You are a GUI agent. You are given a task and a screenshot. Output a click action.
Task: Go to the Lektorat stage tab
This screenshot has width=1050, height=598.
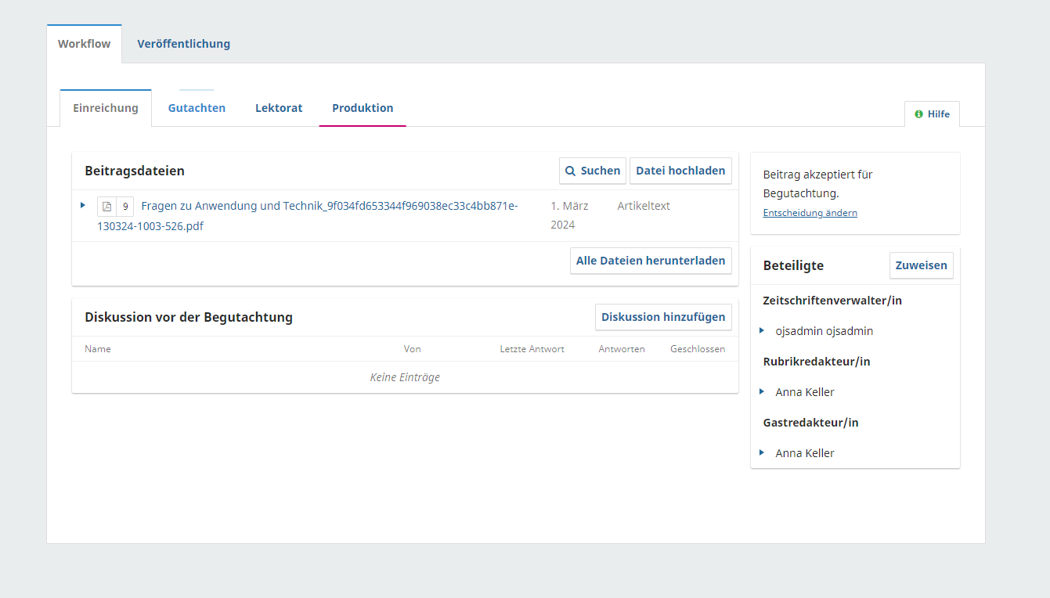click(x=279, y=108)
